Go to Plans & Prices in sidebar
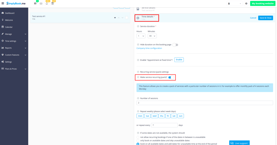 pyautogui.click(x=11, y=68)
